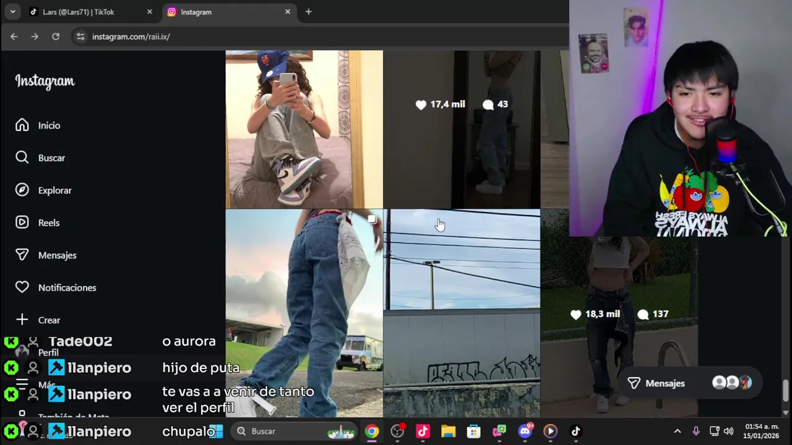
Task: Click the Reels play icon
Action: [22, 222]
